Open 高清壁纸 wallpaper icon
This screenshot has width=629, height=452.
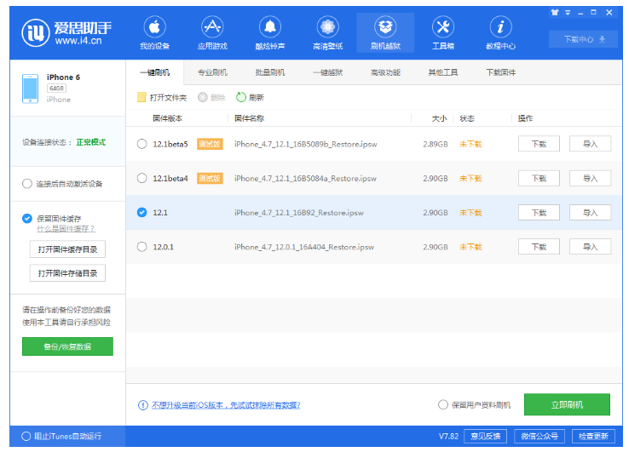(x=327, y=27)
